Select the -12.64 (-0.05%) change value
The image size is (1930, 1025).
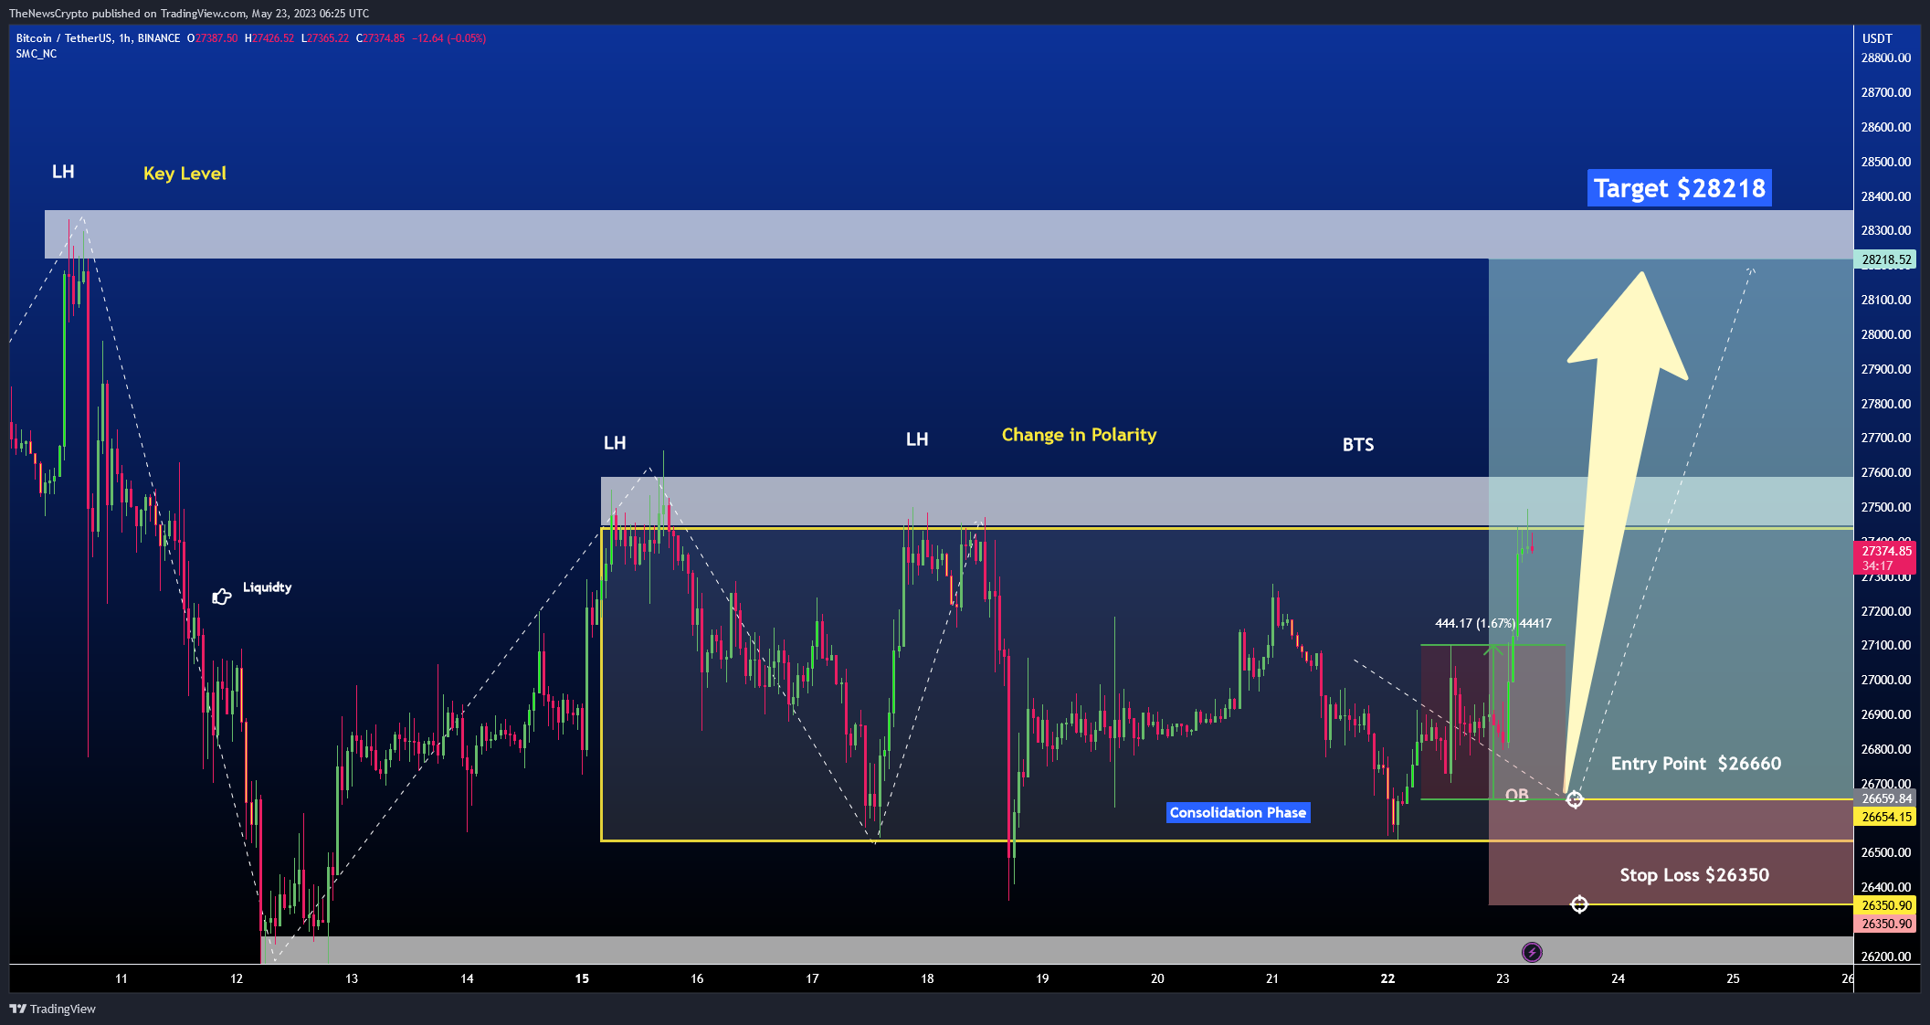tap(449, 38)
